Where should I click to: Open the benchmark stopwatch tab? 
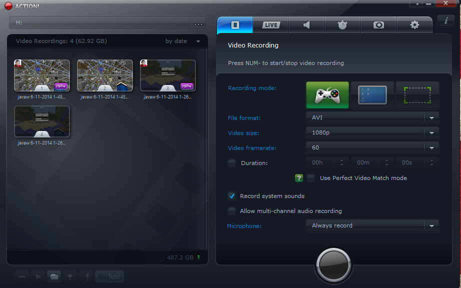pyautogui.click(x=342, y=25)
